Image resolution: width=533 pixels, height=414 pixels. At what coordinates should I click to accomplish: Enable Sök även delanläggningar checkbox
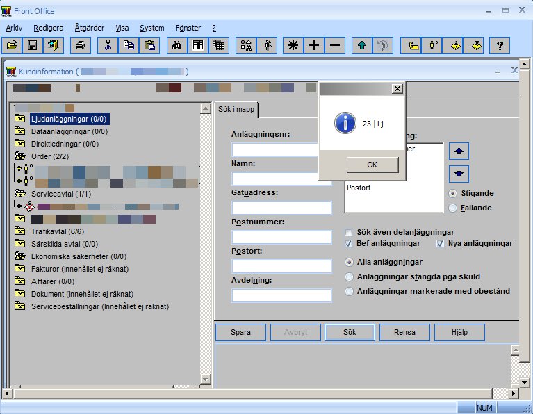350,232
